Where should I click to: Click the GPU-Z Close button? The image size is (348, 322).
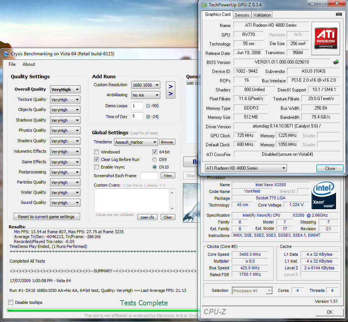coord(330,169)
